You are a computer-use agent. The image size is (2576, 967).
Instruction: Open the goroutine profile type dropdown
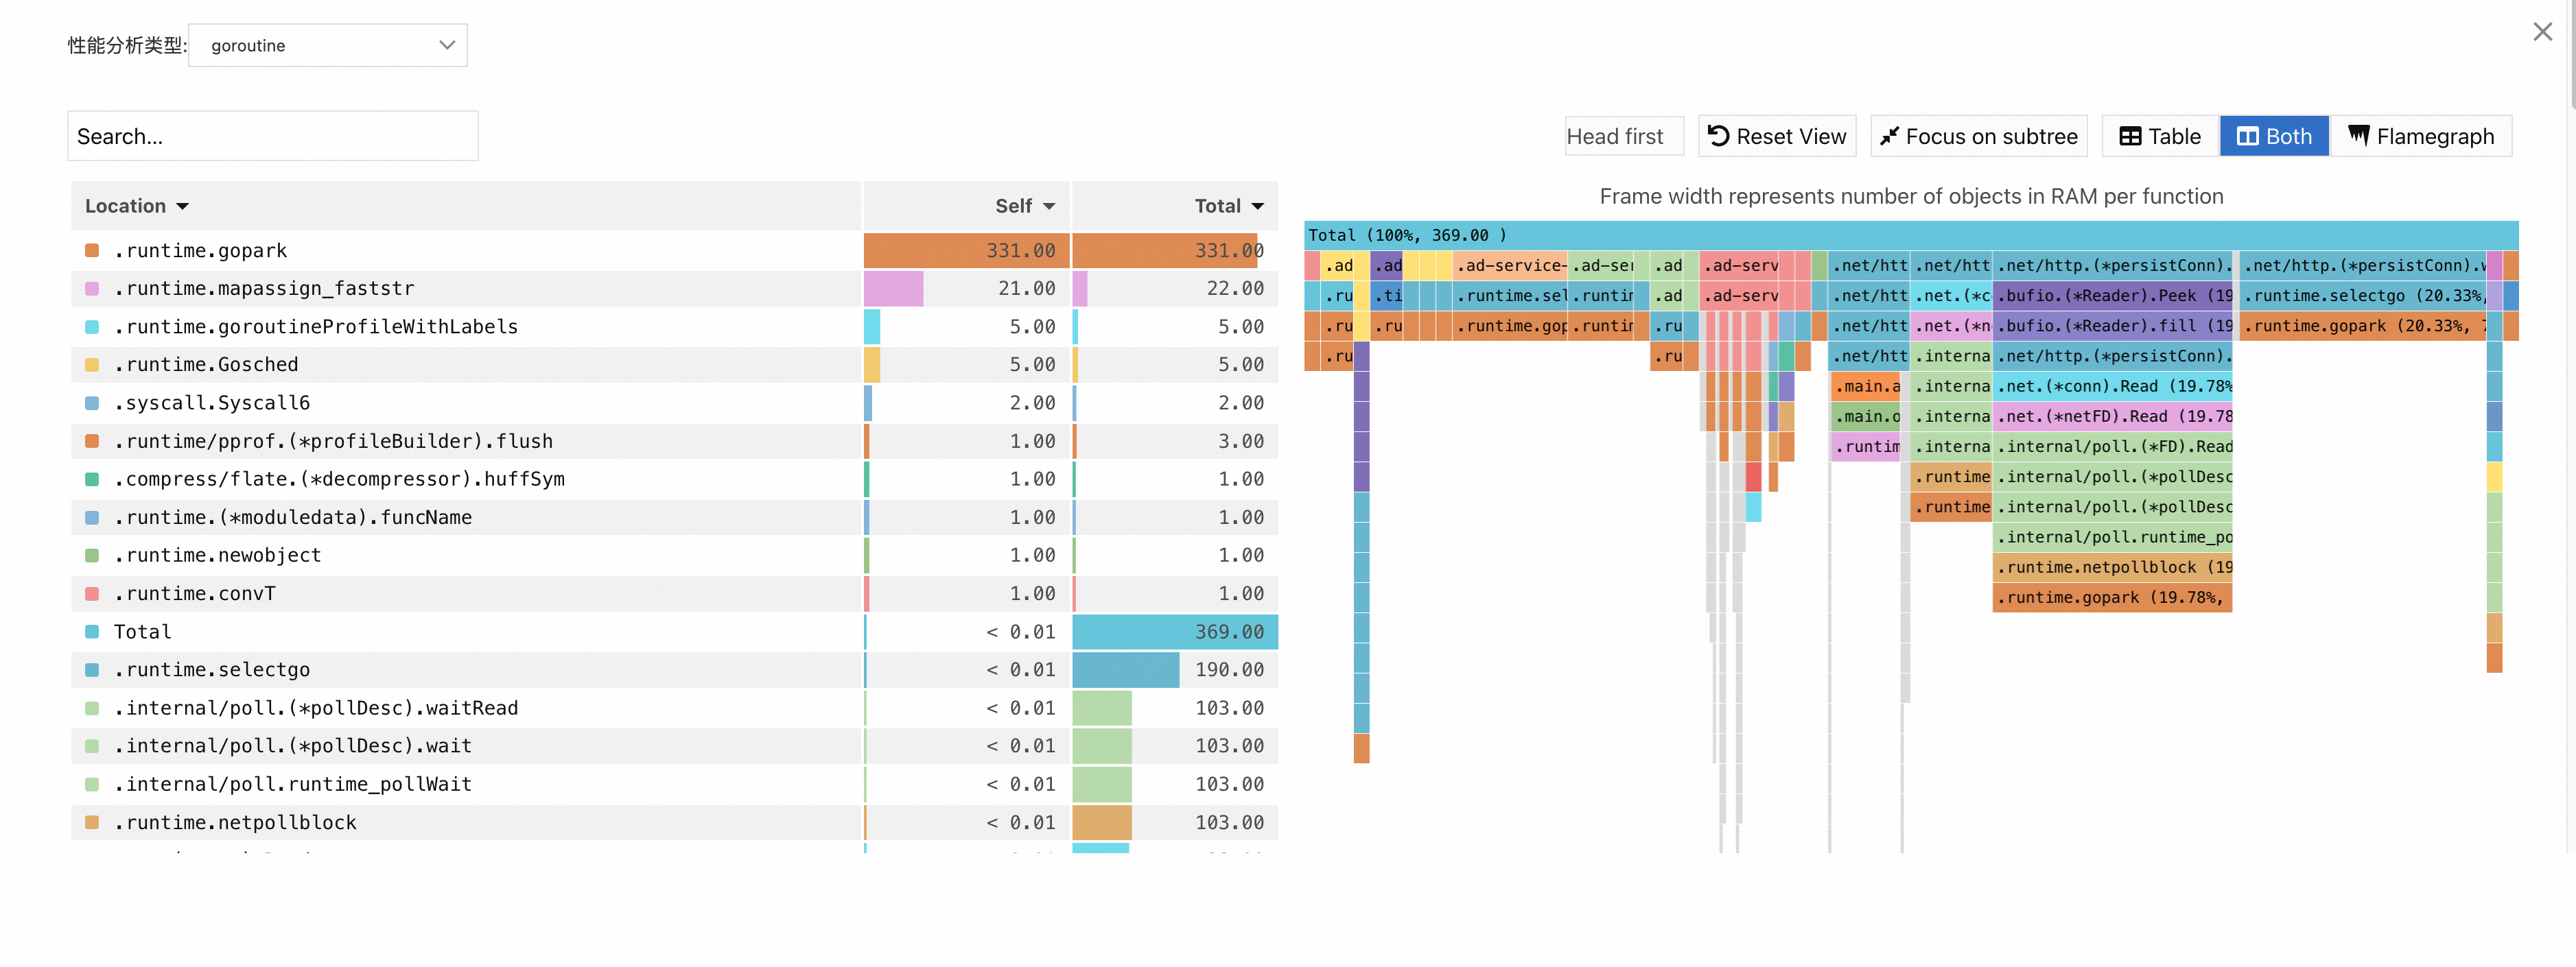click(328, 46)
